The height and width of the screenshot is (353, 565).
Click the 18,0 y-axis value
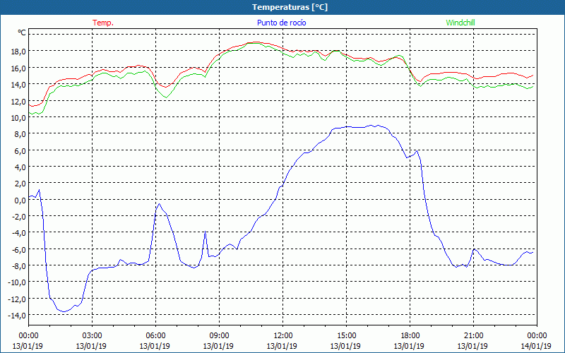[19, 51]
